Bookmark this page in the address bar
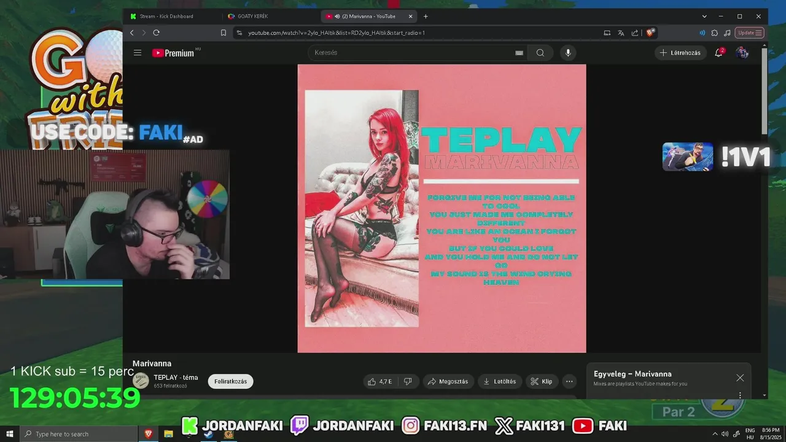The width and height of the screenshot is (786, 442). [224, 33]
